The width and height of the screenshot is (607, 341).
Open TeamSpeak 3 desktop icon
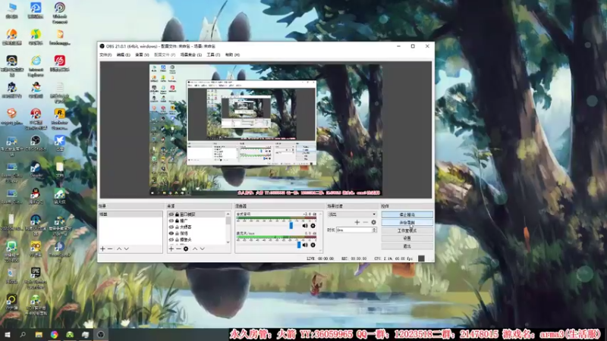[x=60, y=252]
